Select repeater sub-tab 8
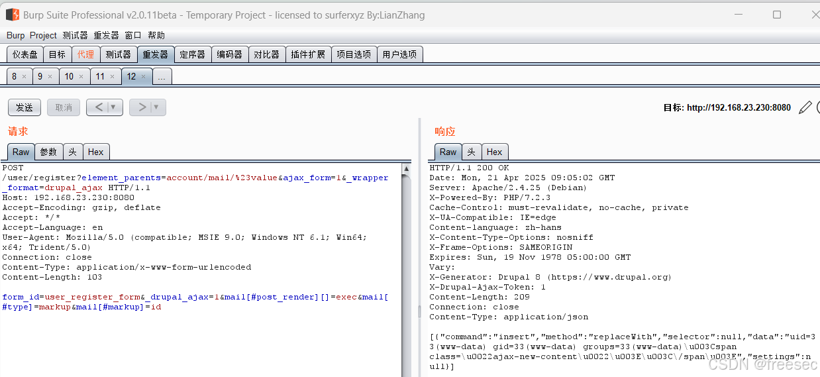820x377 pixels. (15, 76)
